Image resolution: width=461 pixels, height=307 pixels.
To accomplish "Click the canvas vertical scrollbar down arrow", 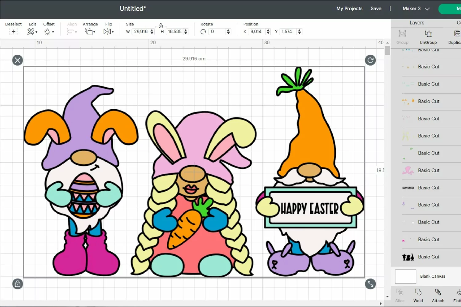I will click(387, 297).
